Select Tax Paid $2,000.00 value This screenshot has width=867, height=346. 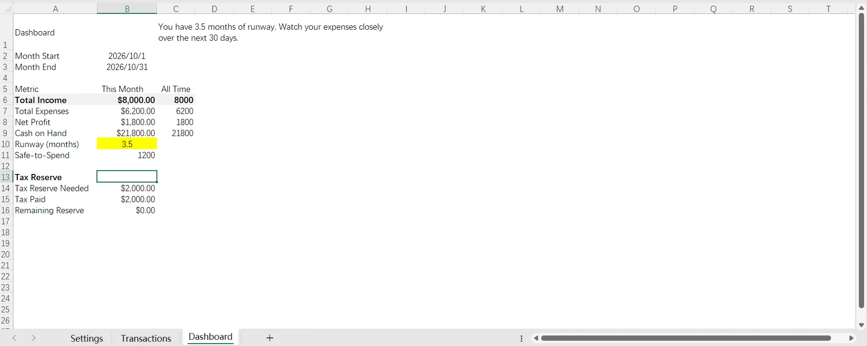(x=127, y=199)
